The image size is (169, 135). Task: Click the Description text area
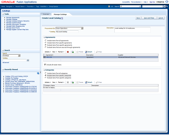pos(132,30)
